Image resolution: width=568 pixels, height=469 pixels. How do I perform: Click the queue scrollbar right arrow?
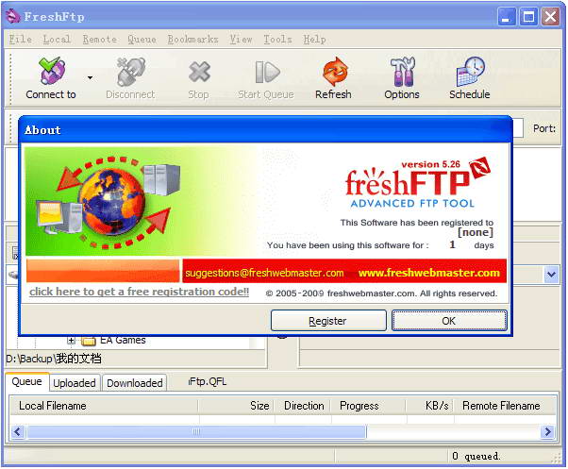coord(547,431)
